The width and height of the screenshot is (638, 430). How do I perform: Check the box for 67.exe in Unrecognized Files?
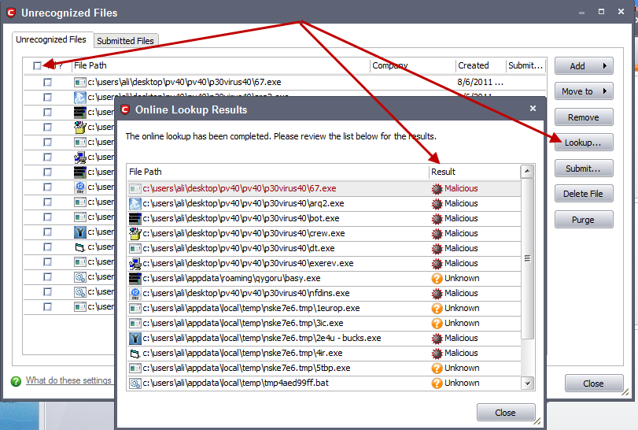48,82
